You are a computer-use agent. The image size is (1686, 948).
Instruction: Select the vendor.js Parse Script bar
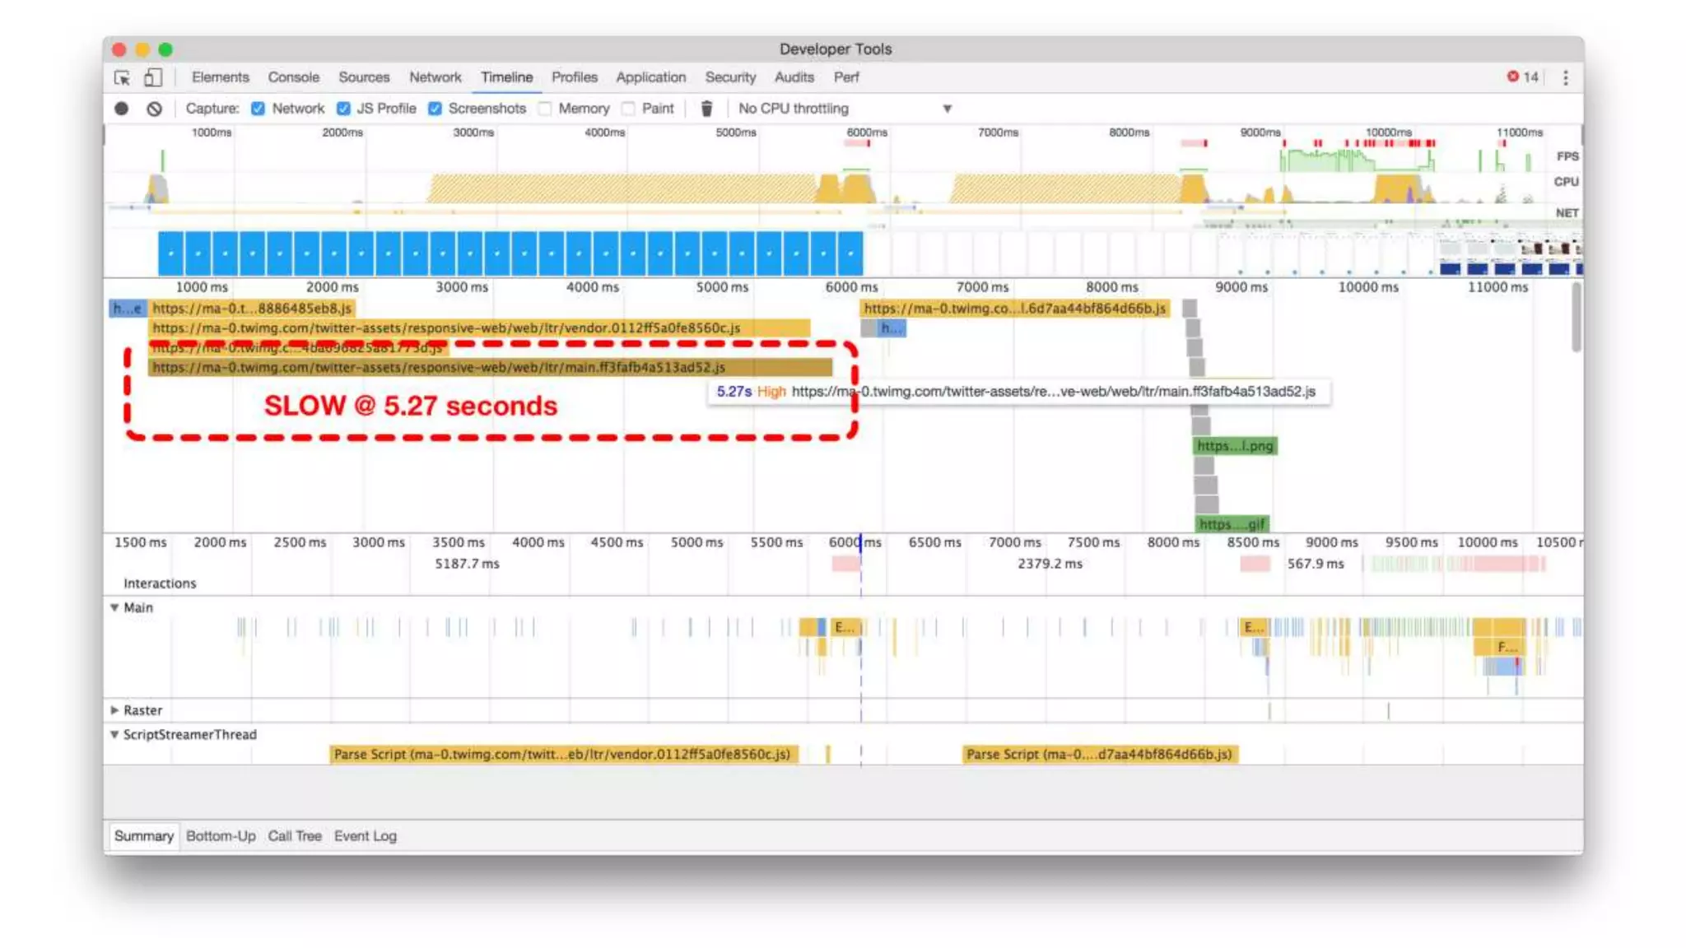[563, 755]
